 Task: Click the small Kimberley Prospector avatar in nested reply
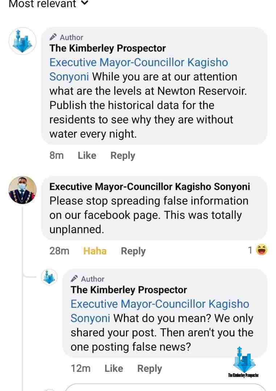tap(49, 277)
